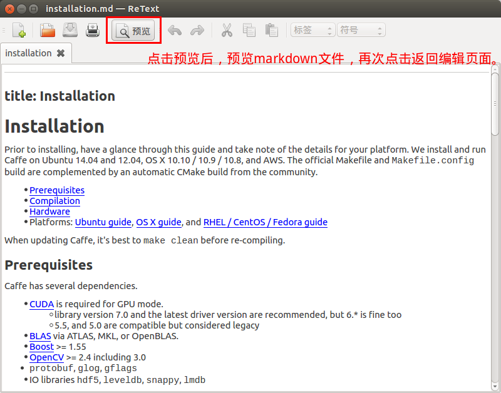Click the 'Makefile.config' code text
This screenshot has width=501, height=393.
(433, 160)
